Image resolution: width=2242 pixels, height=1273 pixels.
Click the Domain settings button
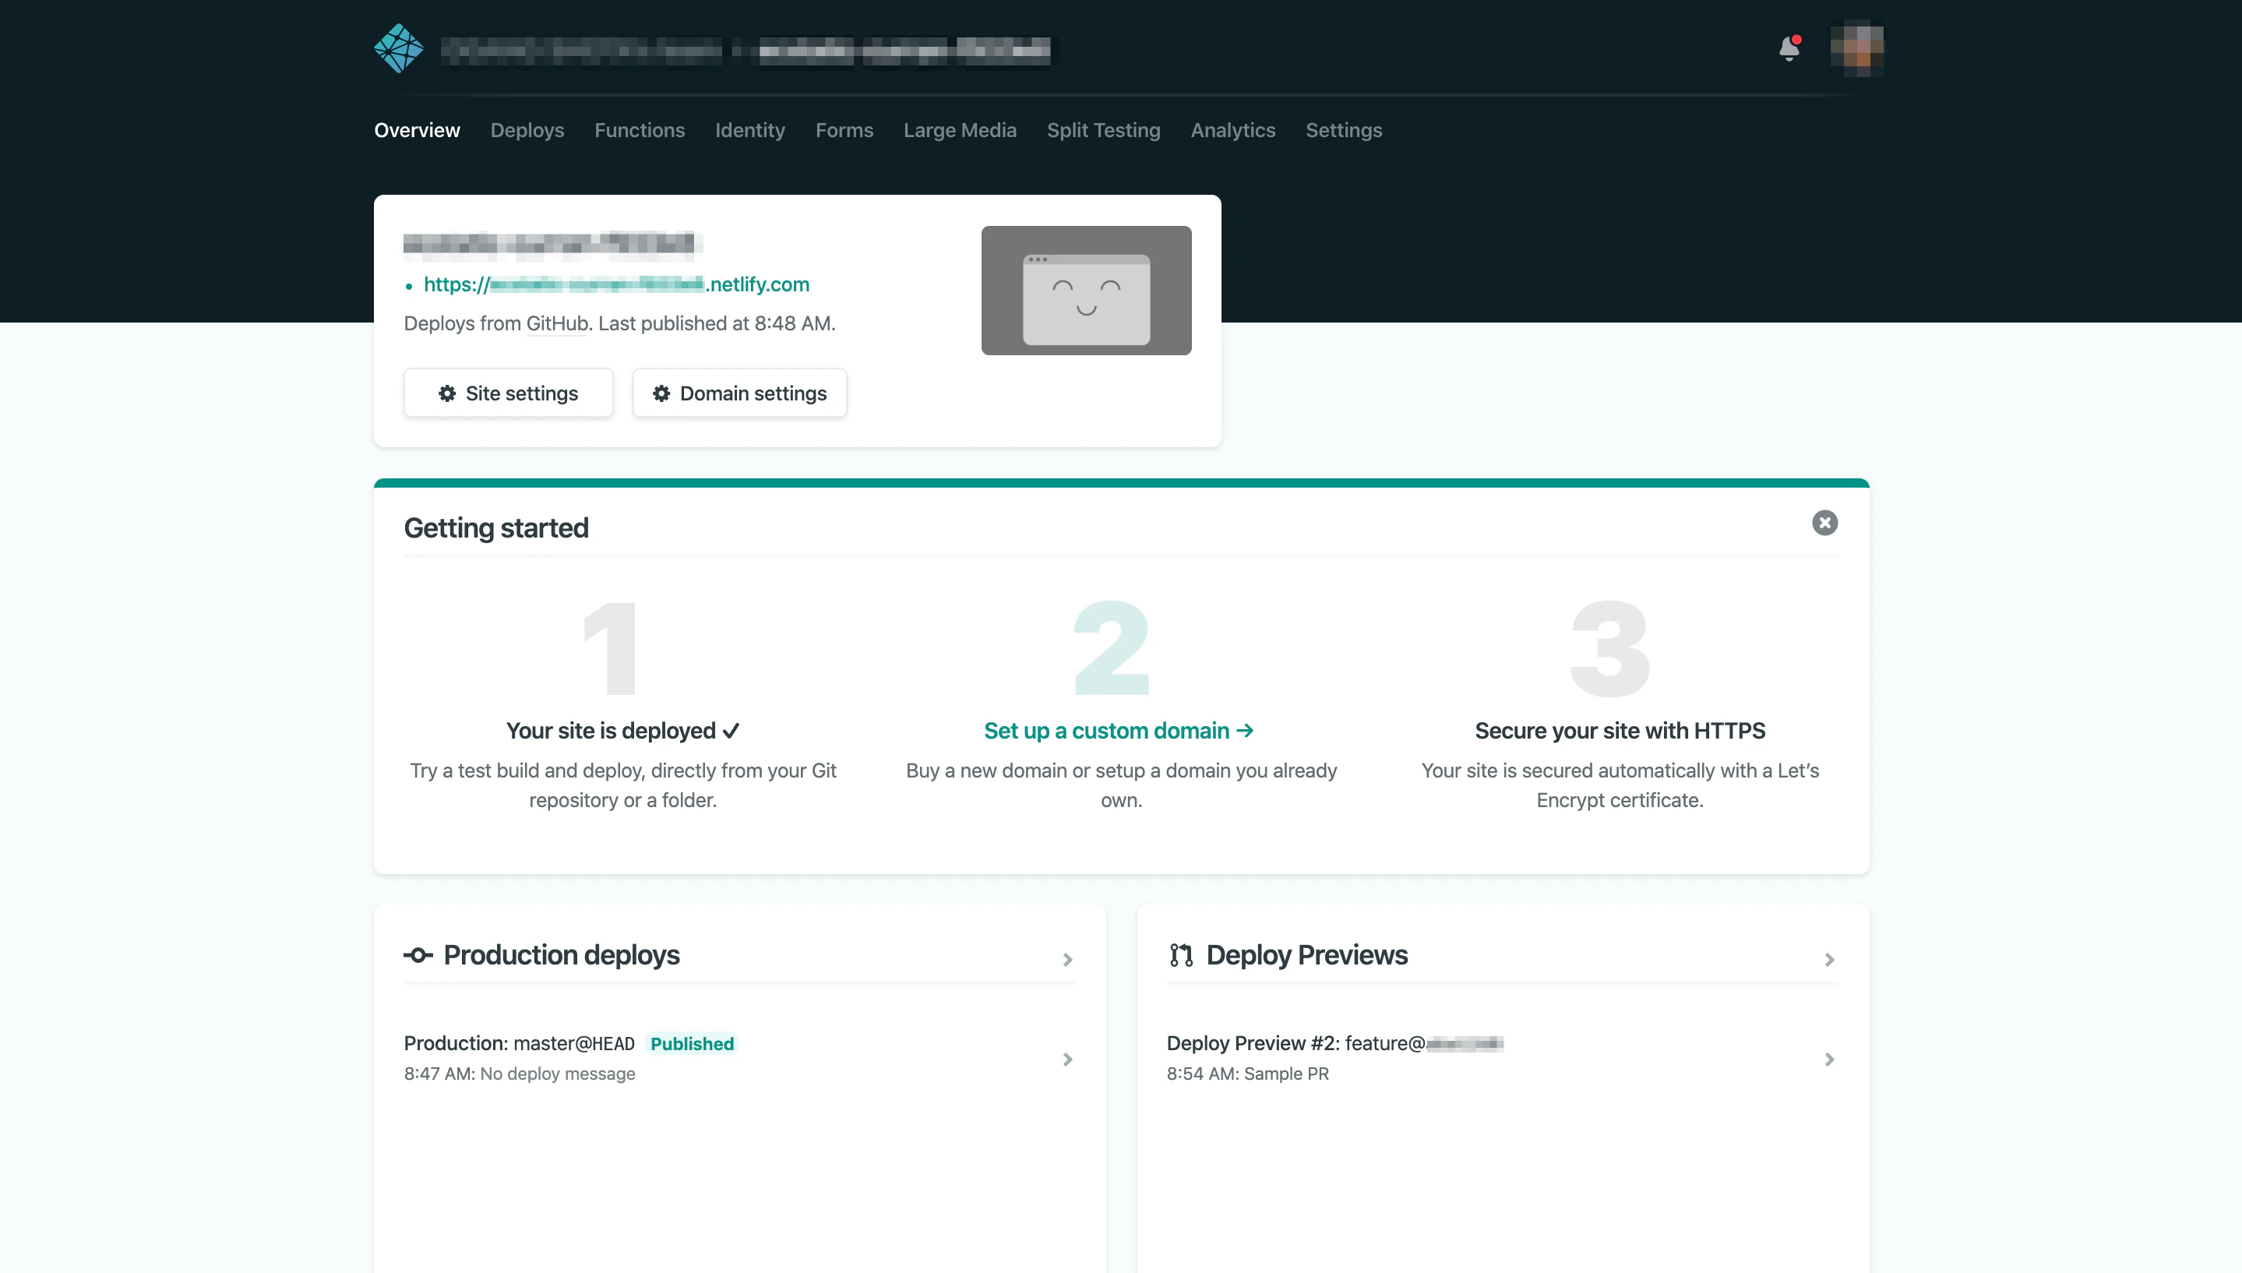coord(739,393)
